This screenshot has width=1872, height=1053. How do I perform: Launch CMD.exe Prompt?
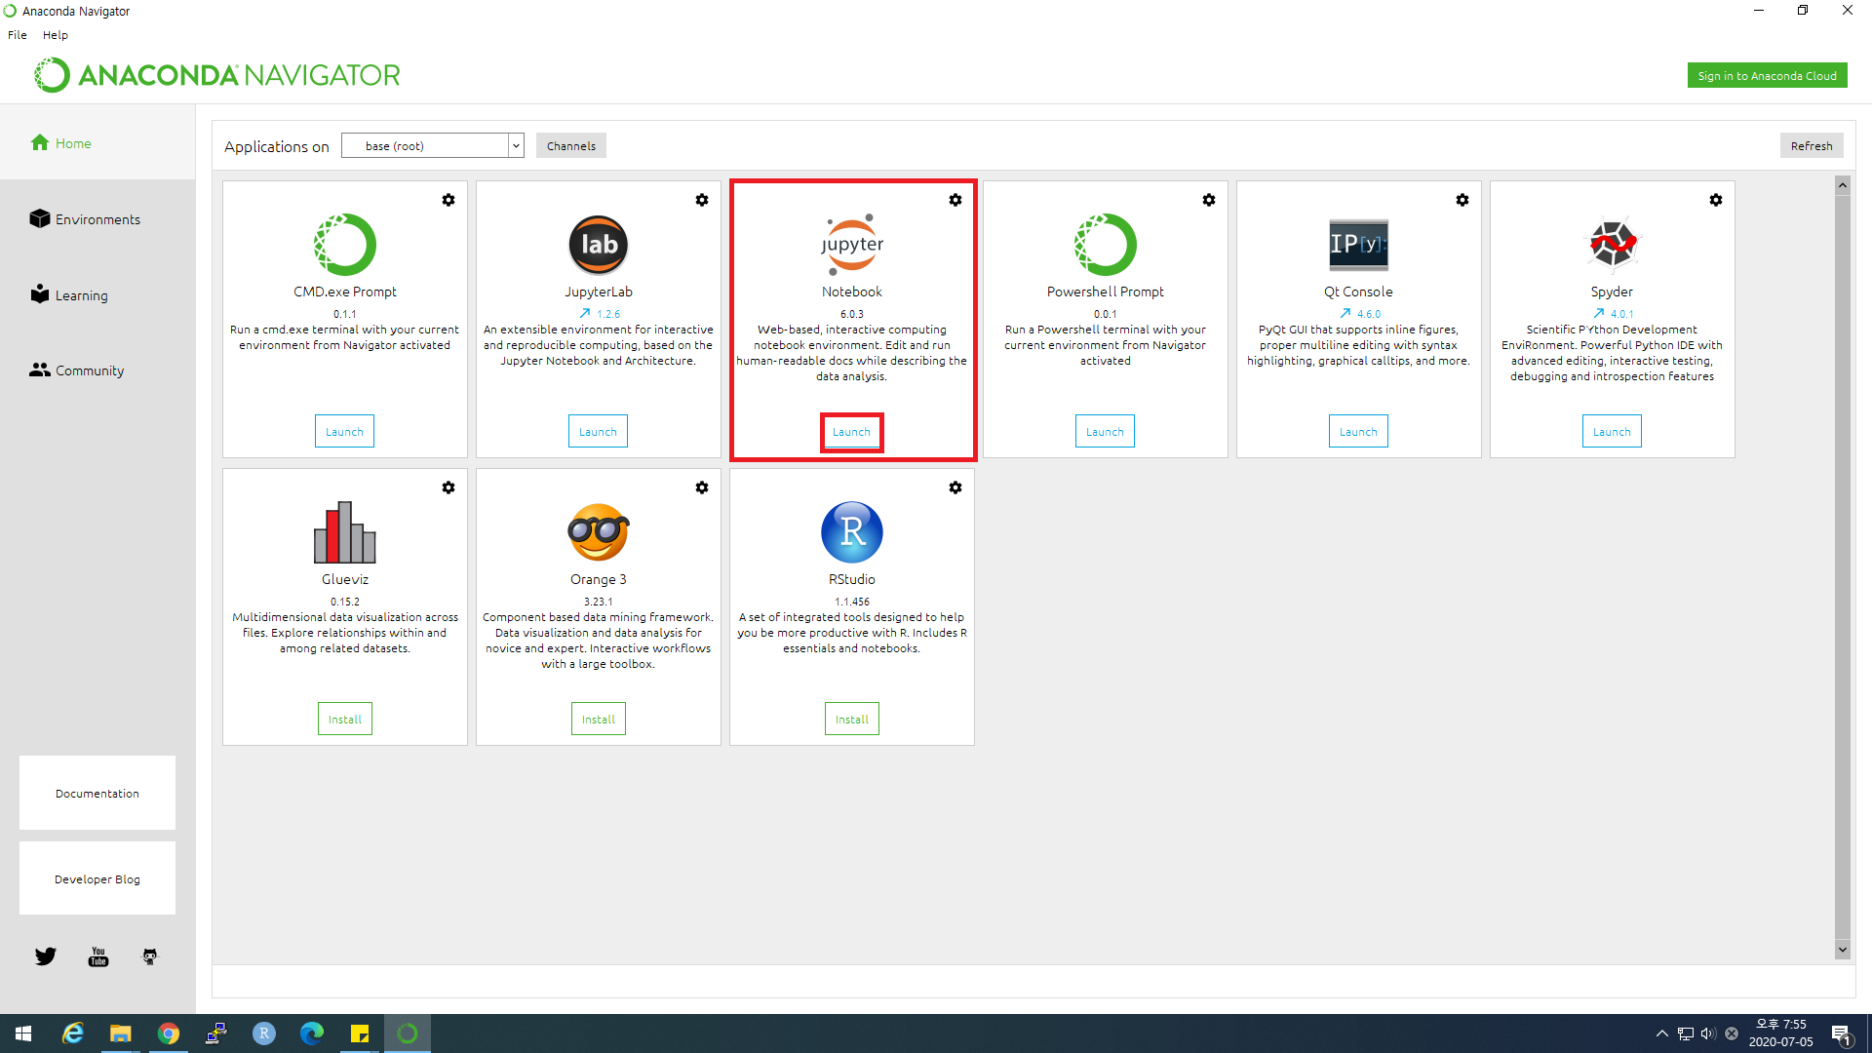[344, 432]
